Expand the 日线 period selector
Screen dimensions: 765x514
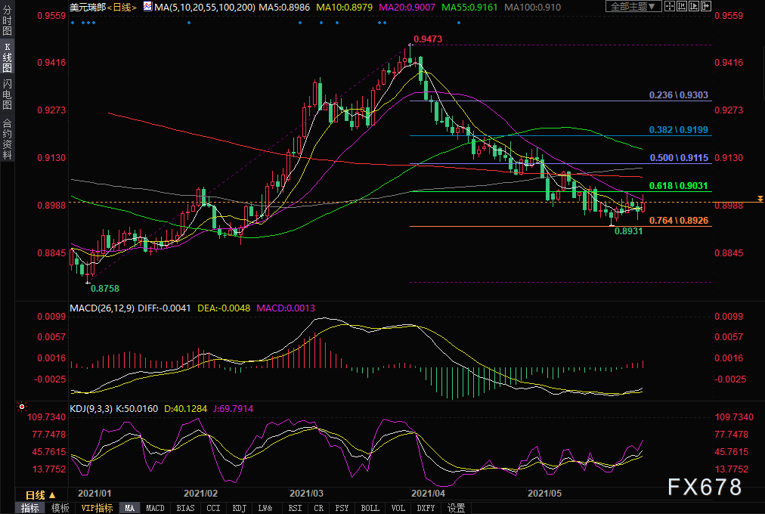41,495
